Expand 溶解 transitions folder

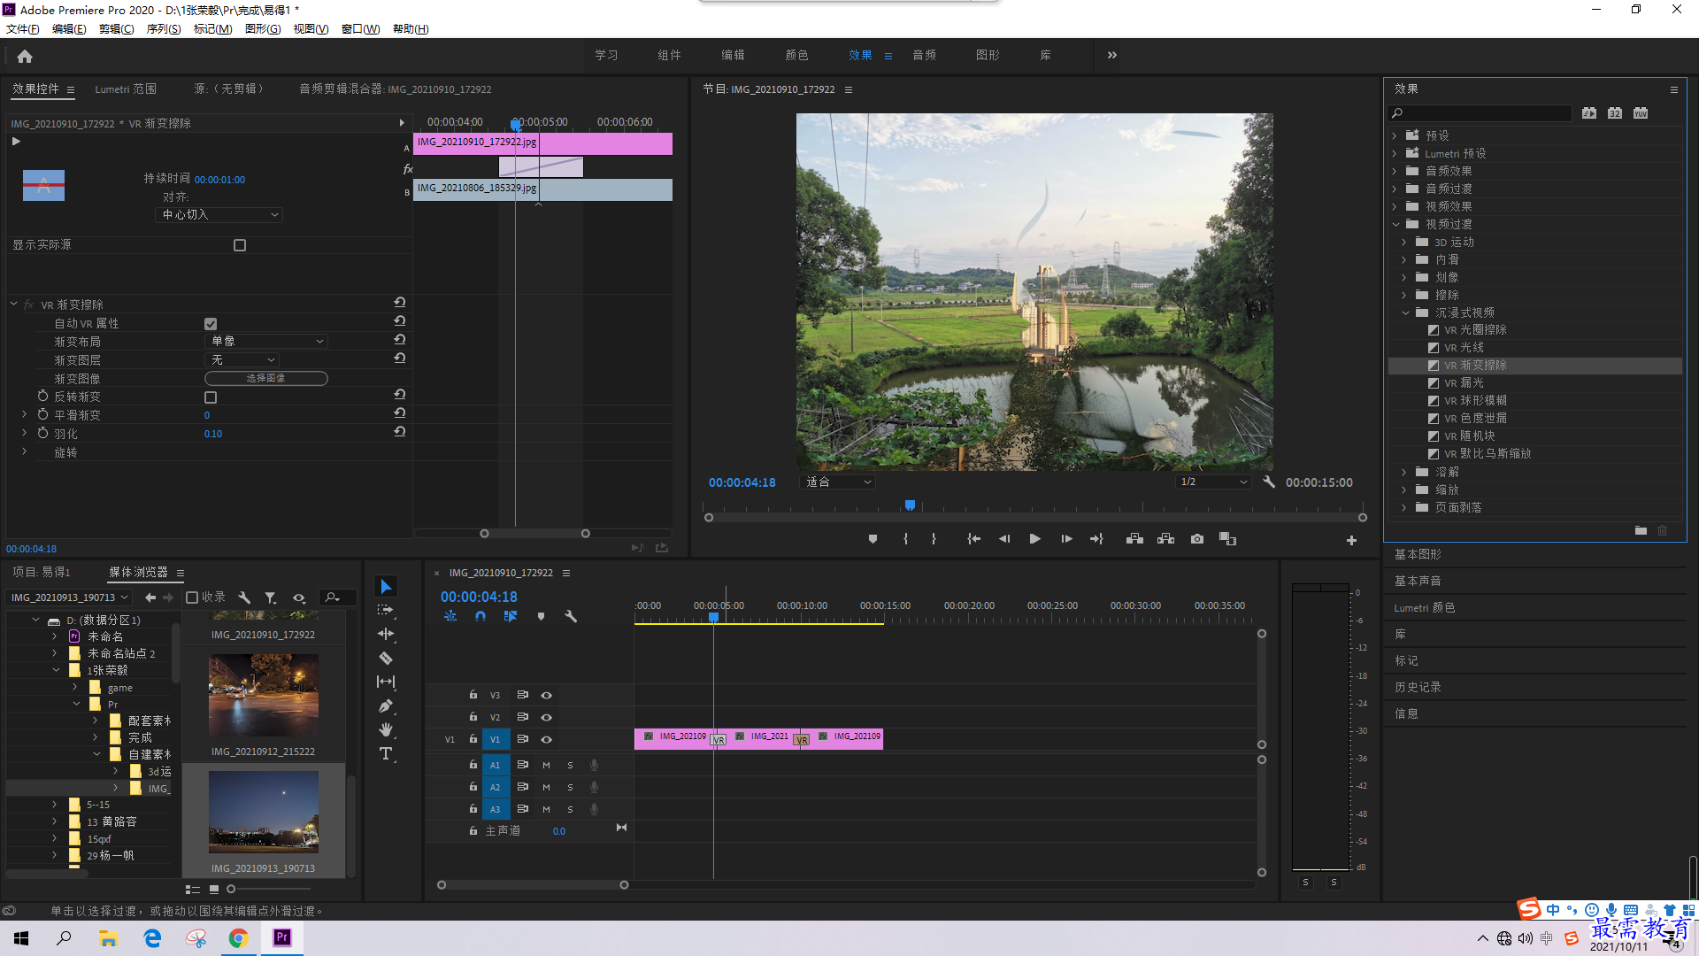[x=1403, y=472]
